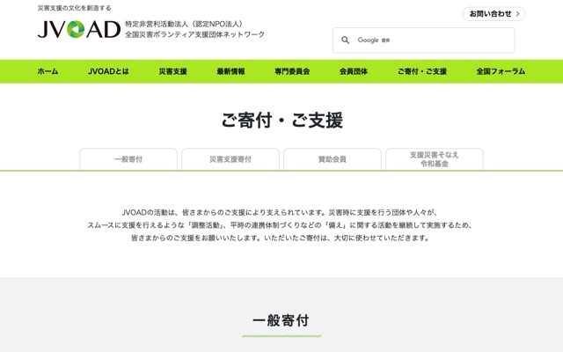Click the ご寄付・ご支援 page heading
Viewport: 563px width, 352px height.
pyautogui.click(x=281, y=120)
